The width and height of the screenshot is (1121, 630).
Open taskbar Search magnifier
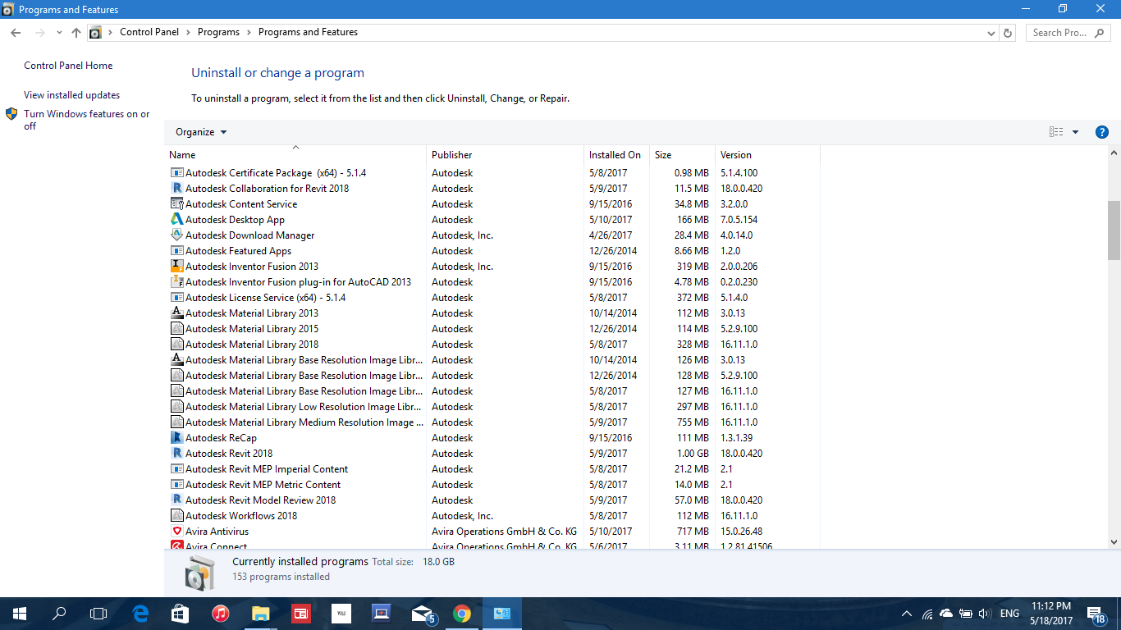point(59,614)
